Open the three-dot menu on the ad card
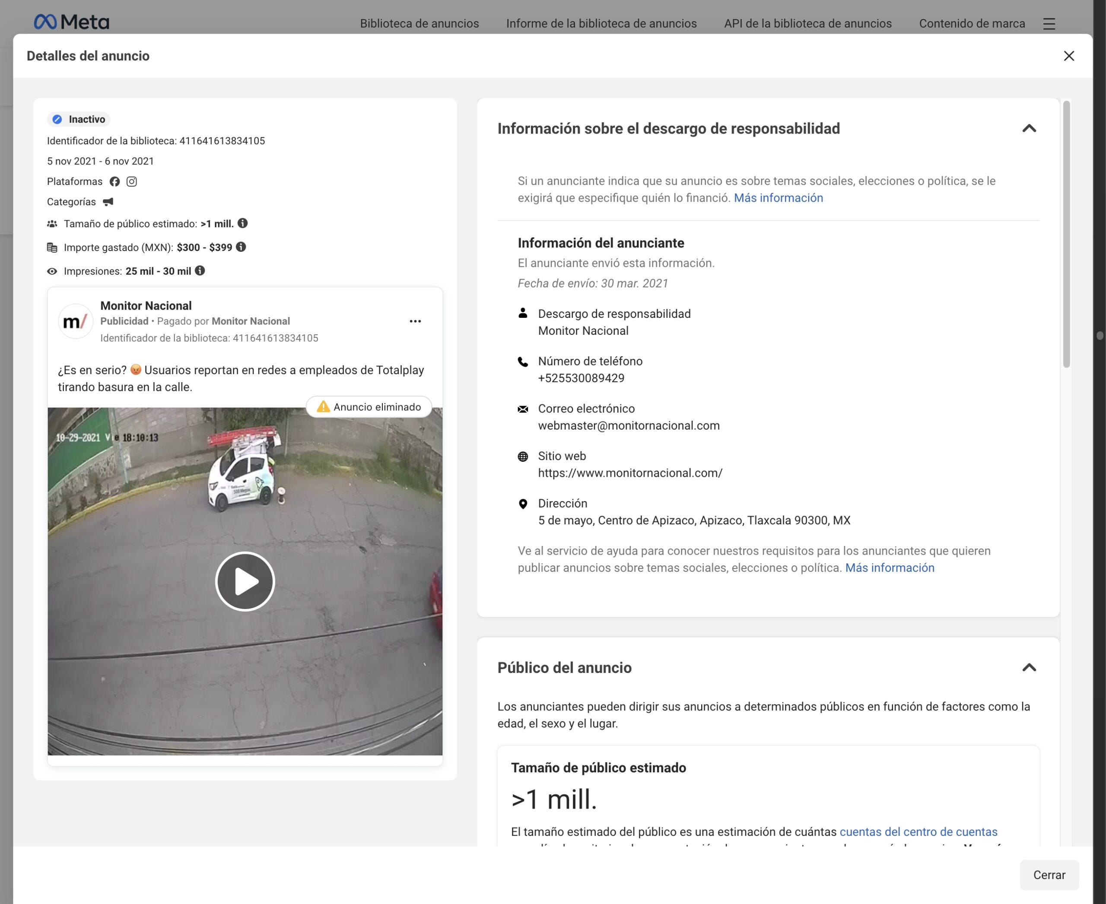 (x=415, y=321)
